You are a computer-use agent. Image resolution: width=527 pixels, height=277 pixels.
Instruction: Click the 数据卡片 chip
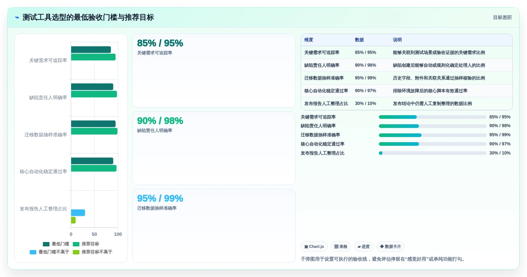pyautogui.click(x=391, y=247)
